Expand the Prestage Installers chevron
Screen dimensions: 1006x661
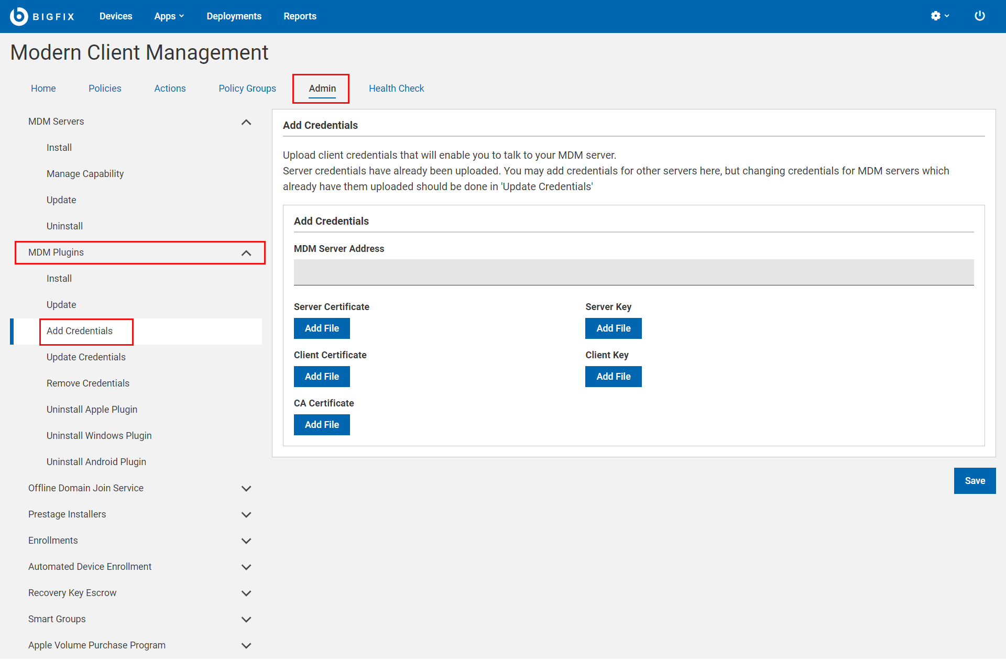tap(246, 514)
